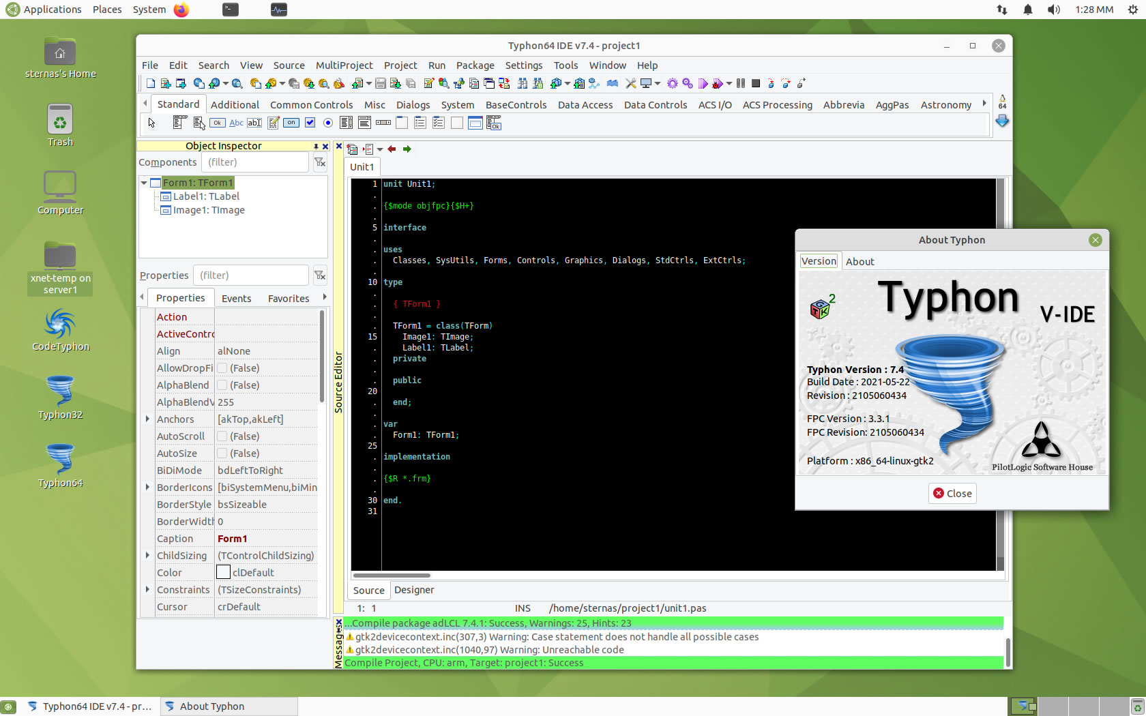Click the Step Into arrow icon
This screenshot has width=1146, height=716.
(771, 83)
